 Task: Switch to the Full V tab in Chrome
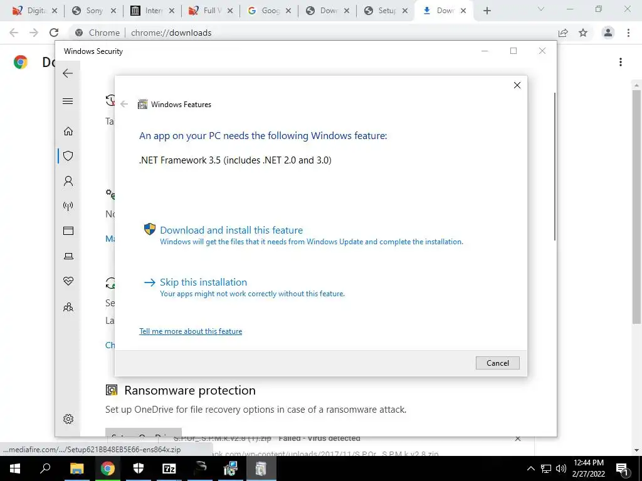click(211, 11)
